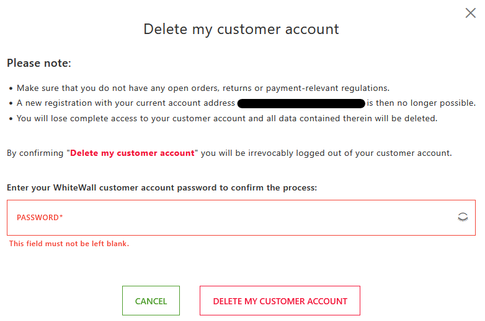Image resolution: width=485 pixels, height=321 pixels.
Task: Click the 'must not be left blank' error
Action: point(69,244)
